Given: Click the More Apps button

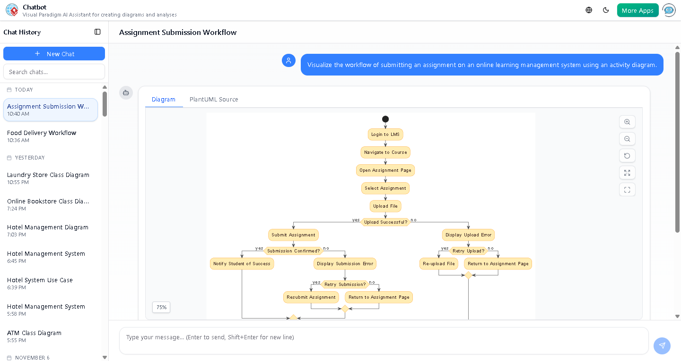Looking at the screenshot, I should pos(637,9).
